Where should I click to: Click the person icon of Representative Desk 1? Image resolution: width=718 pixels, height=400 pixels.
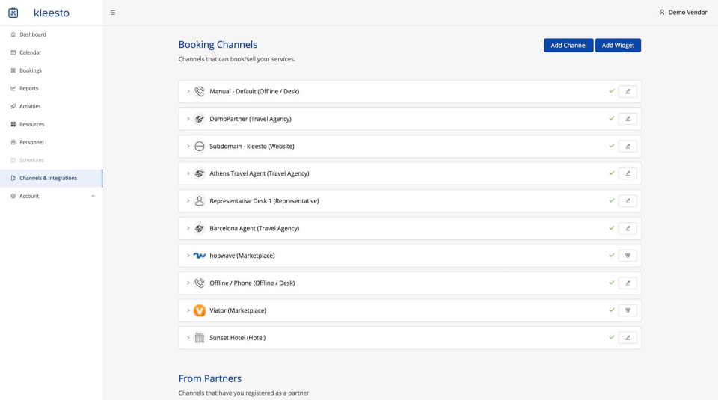199,201
